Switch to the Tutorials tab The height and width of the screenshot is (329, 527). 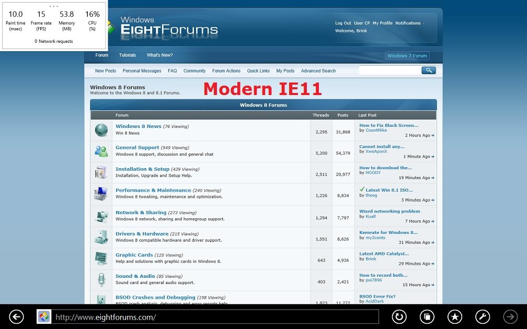coord(127,55)
